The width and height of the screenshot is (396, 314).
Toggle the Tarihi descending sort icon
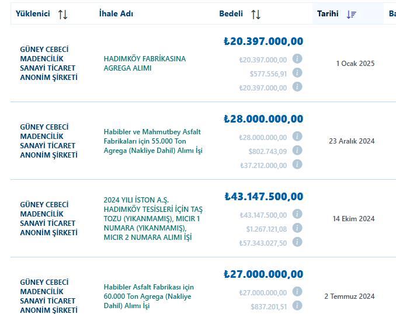click(x=351, y=15)
